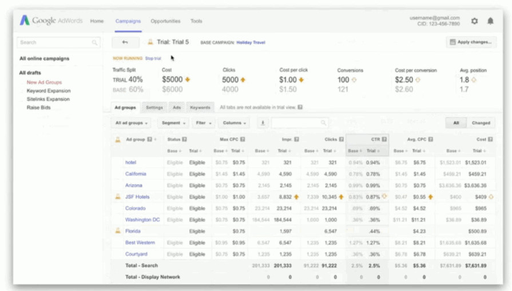Open the hotel ad group
The width and height of the screenshot is (512, 291).
pos(130,162)
